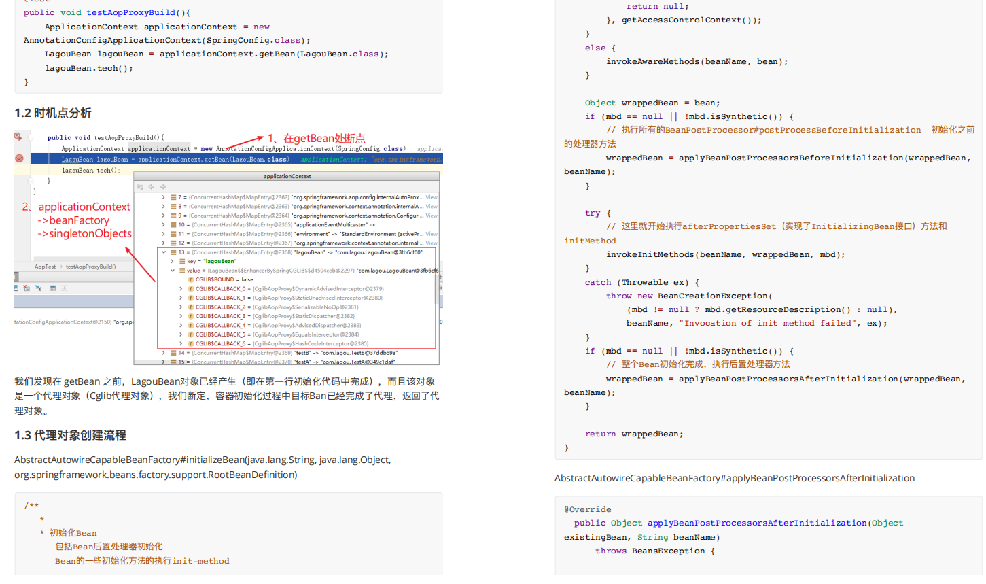Click fold marker at method closing brace
This screenshot has width=986, height=584.
coord(31,181)
